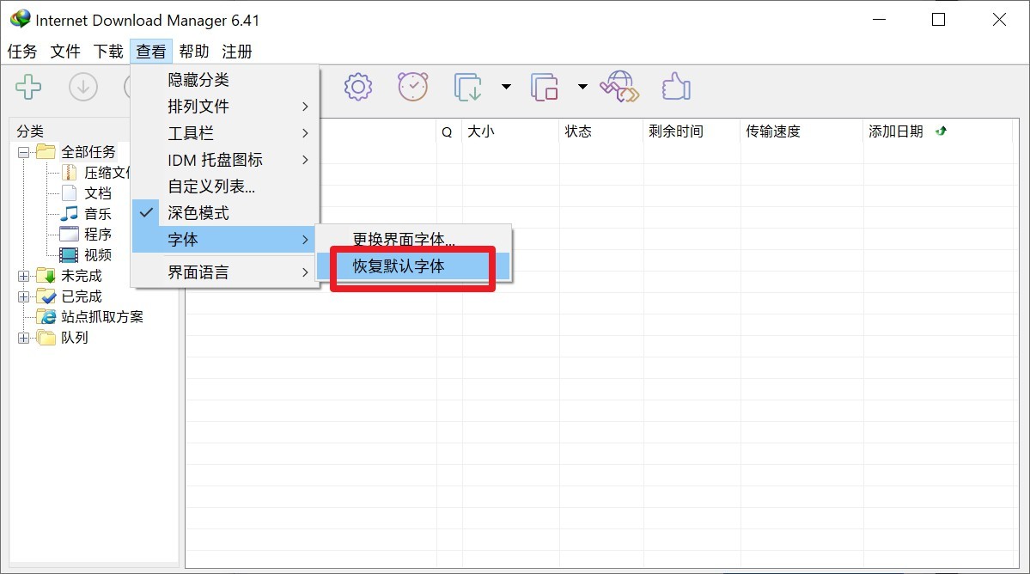Image resolution: width=1030 pixels, height=574 pixels.
Task: Click the stop queue toolbar icon
Action: tap(545, 87)
